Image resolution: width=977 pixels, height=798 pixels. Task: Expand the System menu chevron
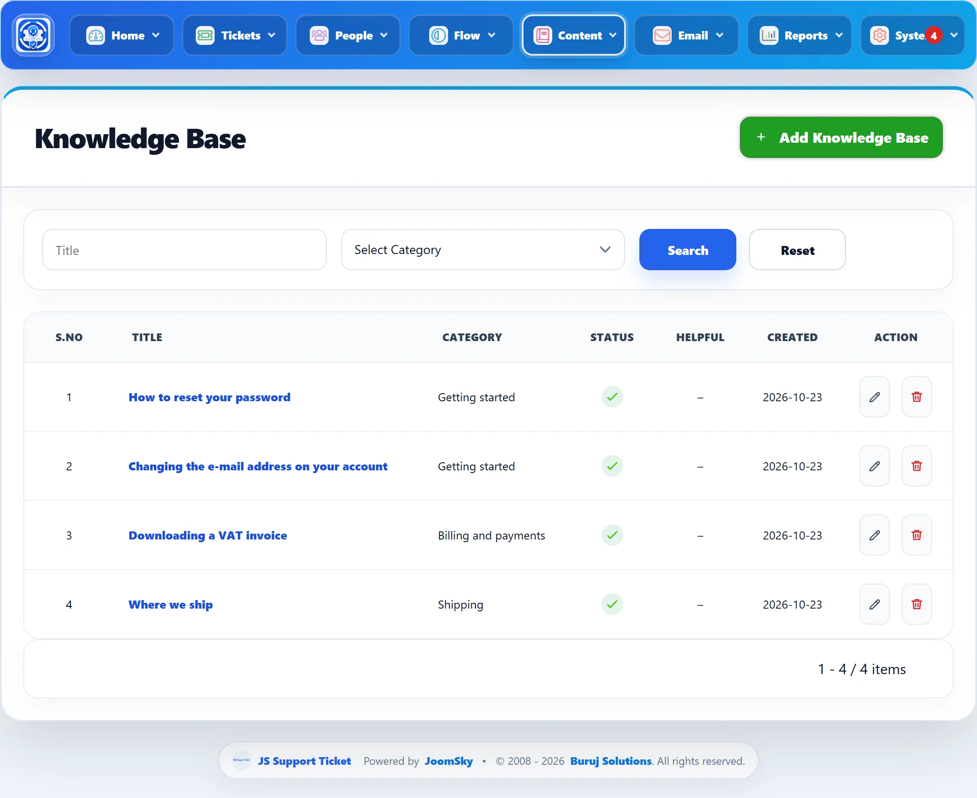(x=954, y=35)
